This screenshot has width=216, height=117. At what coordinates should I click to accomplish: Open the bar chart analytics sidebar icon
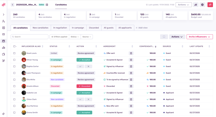(4, 48)
